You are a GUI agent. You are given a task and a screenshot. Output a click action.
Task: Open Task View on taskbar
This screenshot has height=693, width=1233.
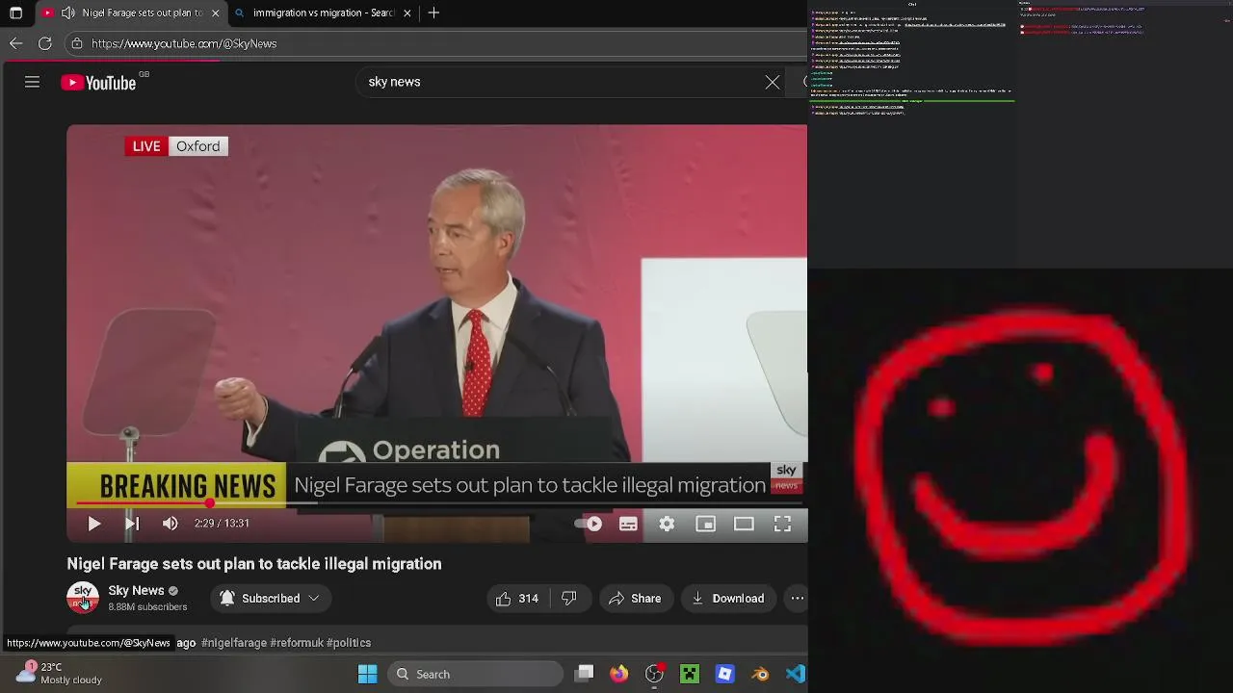pos(585,675)
